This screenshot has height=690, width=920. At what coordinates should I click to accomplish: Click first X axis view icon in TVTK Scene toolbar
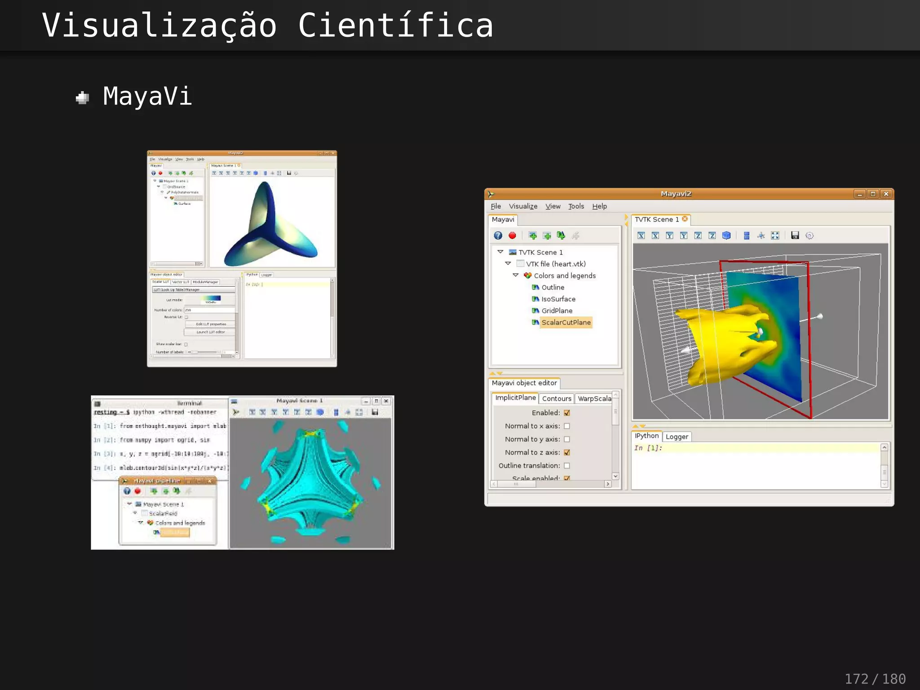641,235
